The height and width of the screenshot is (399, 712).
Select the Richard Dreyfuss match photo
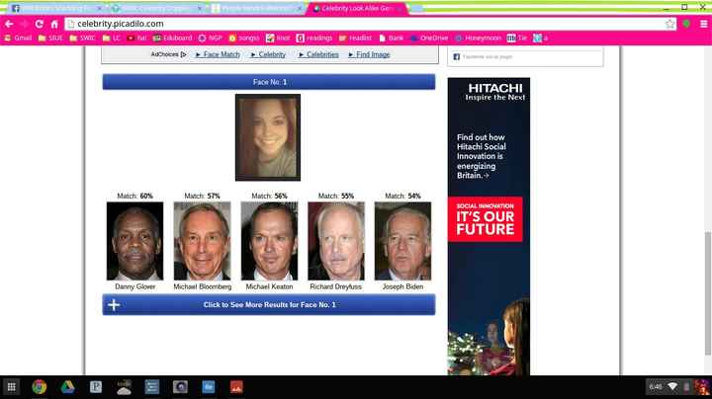(x=336, y=241)
